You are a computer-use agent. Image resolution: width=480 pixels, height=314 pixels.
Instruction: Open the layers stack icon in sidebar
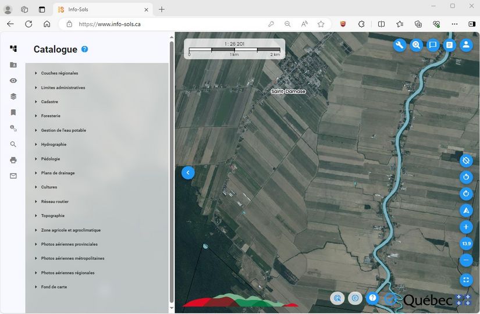coord(13,97)
